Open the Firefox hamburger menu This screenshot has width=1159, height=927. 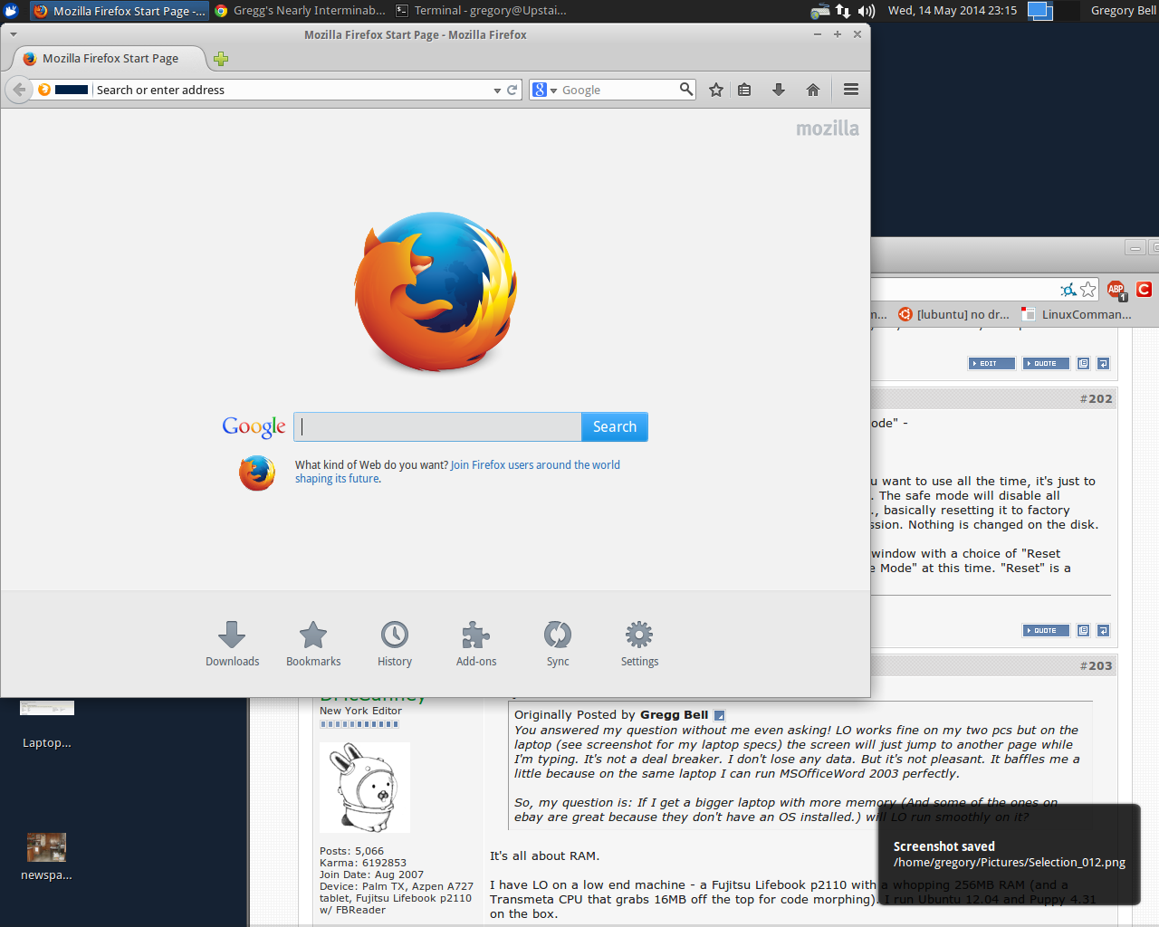click(851, 90)
